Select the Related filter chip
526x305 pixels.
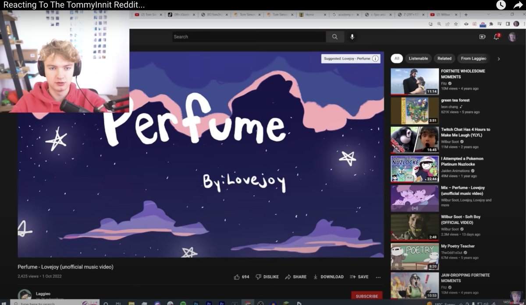click(x=444, y=58)
